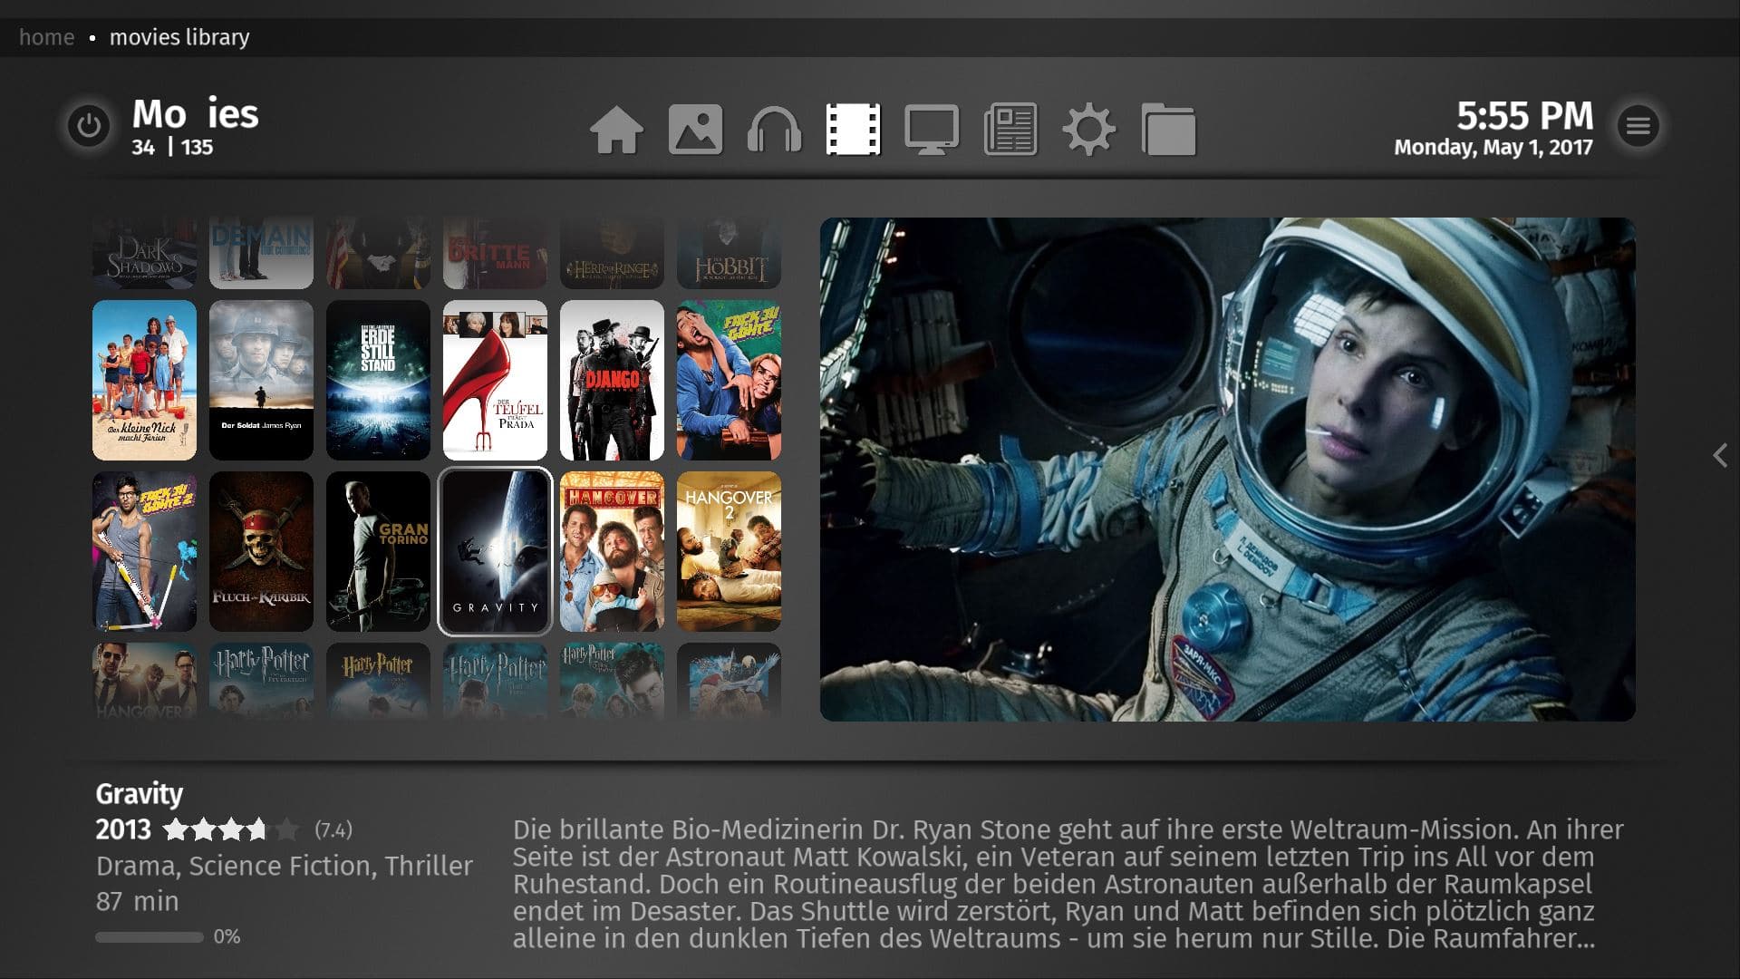Select the Movies film strip icon
Viewport: 1740px width, 979px height.
(x=853, y=130)
